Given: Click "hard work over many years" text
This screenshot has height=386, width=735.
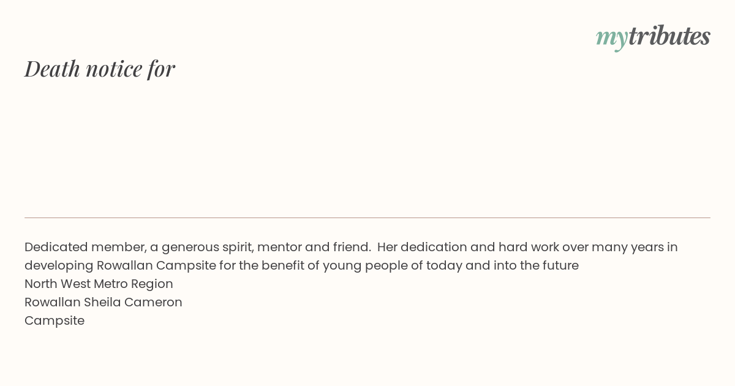Looking at the screenshot, I should pyautogui.click(x=573, y=248).
